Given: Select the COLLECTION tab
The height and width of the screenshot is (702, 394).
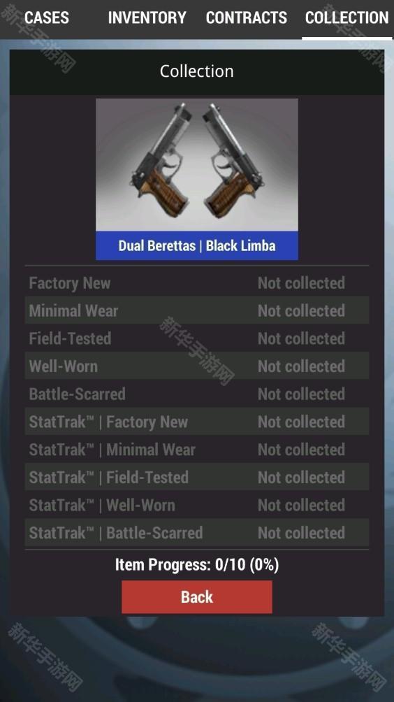Looking at the screenshot, I should pyautogui.click(x=347, y=18).
